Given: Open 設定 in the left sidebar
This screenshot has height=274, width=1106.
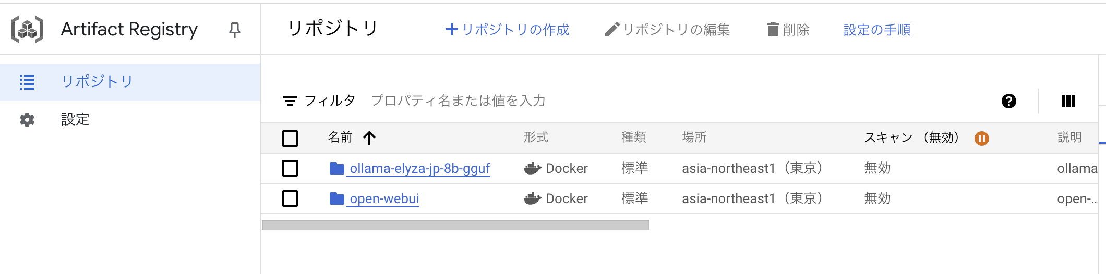Looking at the screenshot, I should click(75, 120).
